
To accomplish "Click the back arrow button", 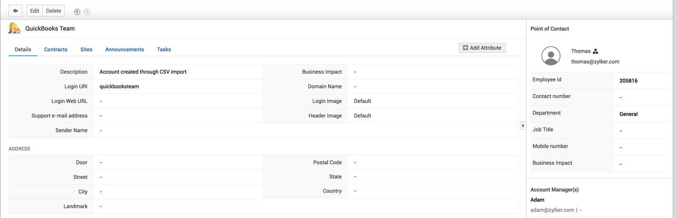I will tap(15, 11).
